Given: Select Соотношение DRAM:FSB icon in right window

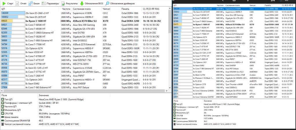Looking at the screenshot, I should click(x=175, y=121).
